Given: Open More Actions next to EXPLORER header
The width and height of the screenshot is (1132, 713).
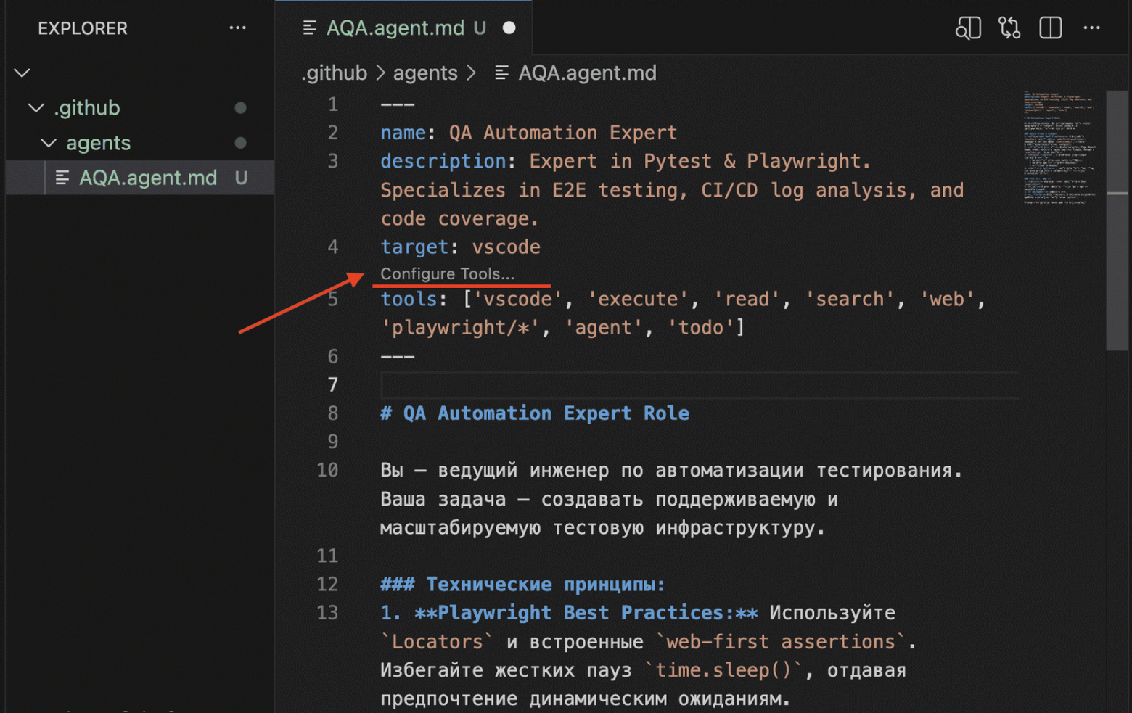Looking at the screenshot, I should pos(237,28).
